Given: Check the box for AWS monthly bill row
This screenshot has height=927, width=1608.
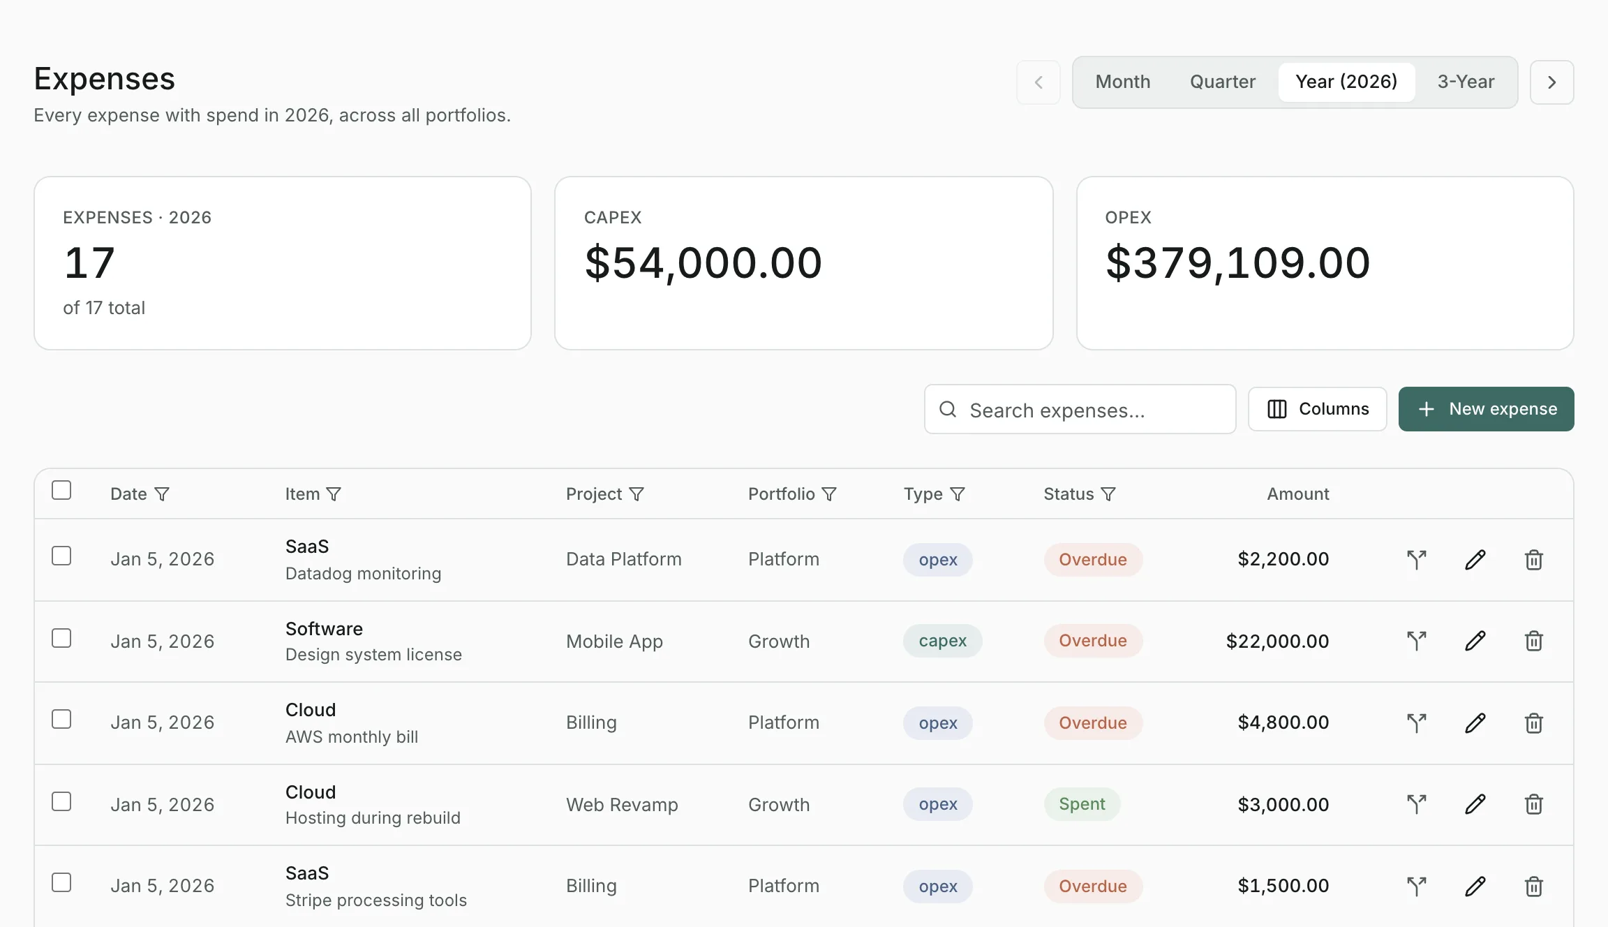Looking at the screenshot, I should click(x=61, y=719).
